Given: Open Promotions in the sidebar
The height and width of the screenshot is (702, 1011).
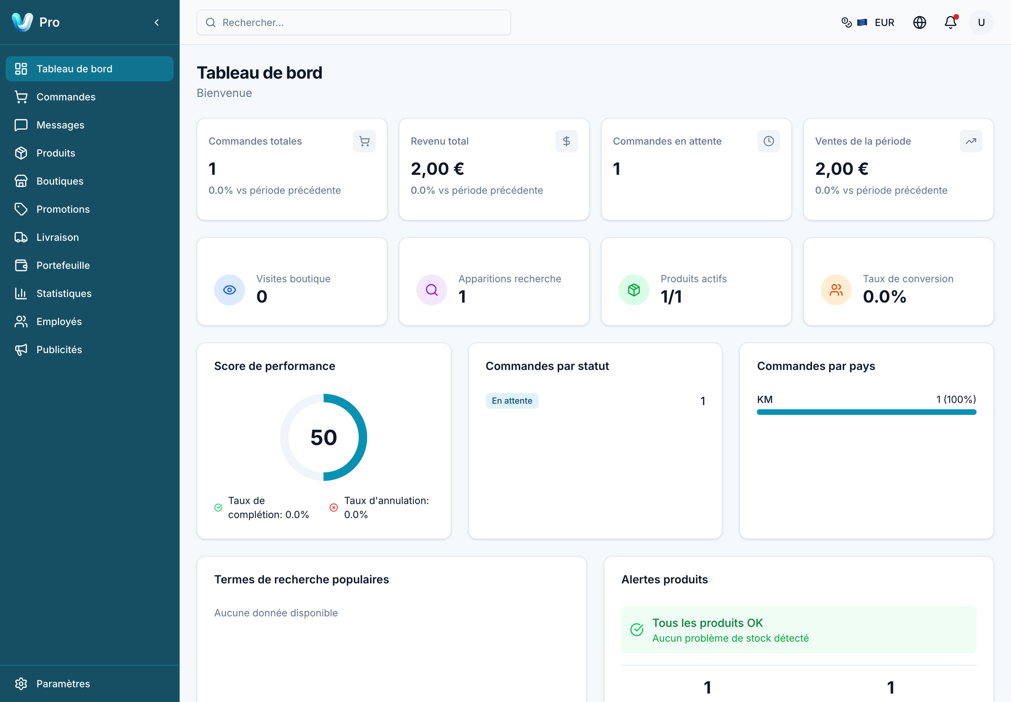Looking at the screenshot, I should 89,209.
